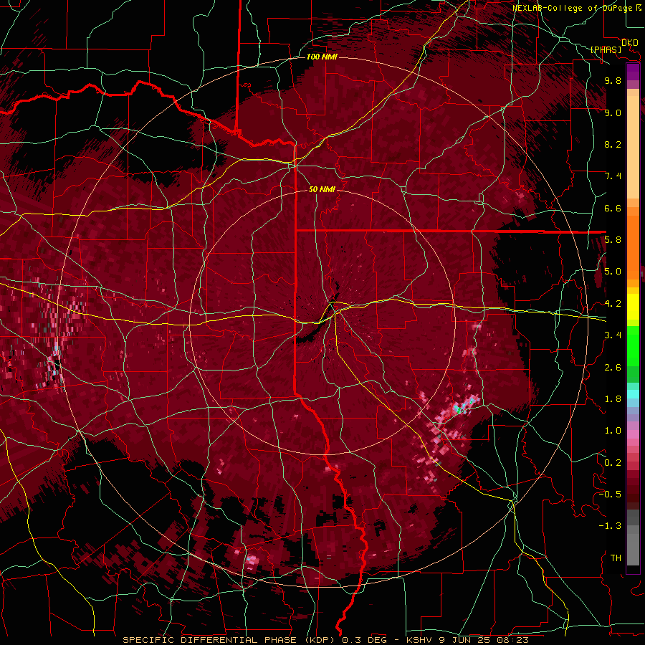Click the -0.5 value on the scale
The height and width of the screenshot is (645, 645).
[610, 494]
